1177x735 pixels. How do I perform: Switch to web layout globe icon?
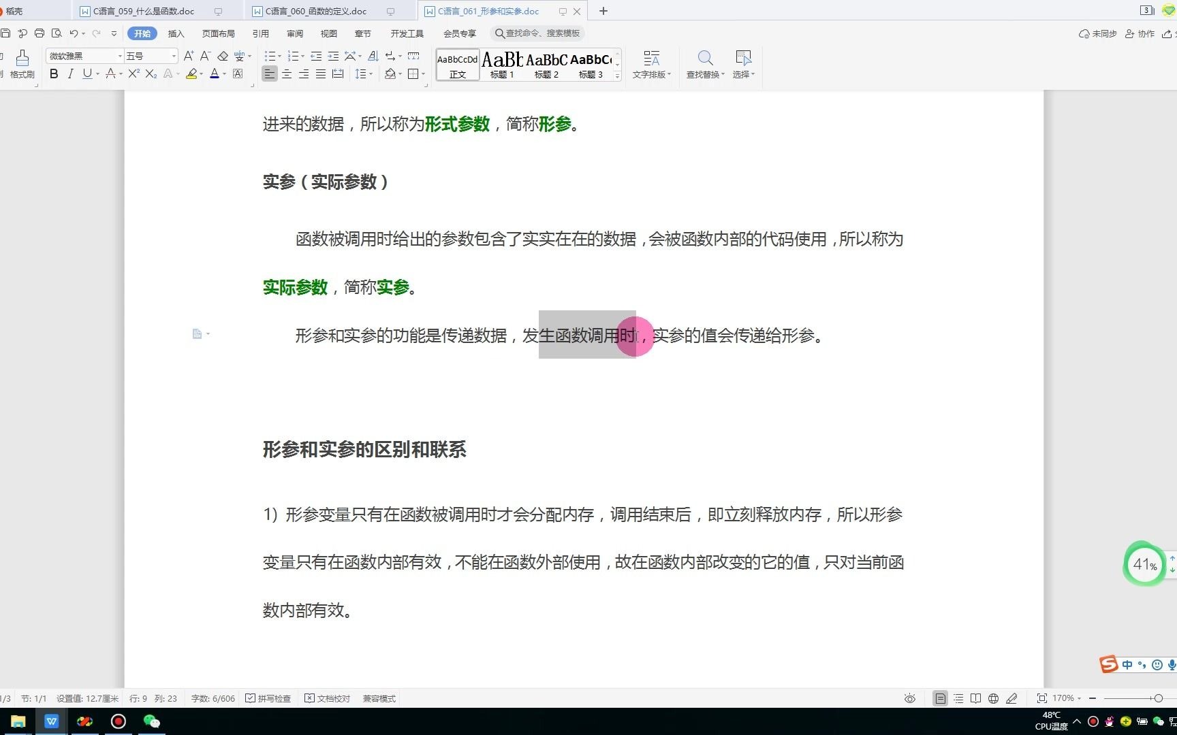click(x=993, y=698)
